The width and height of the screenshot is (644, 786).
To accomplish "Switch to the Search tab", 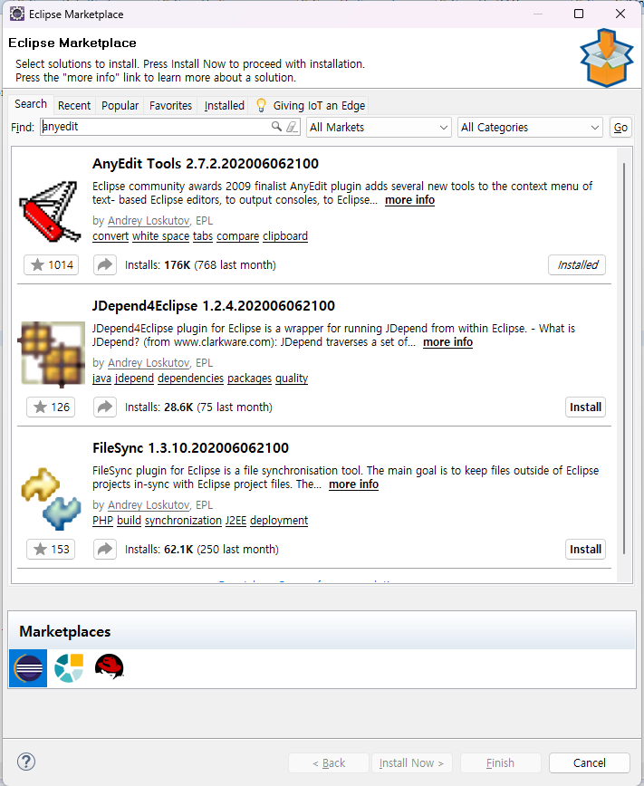I will pyautogui.click(x=31, y=104).
